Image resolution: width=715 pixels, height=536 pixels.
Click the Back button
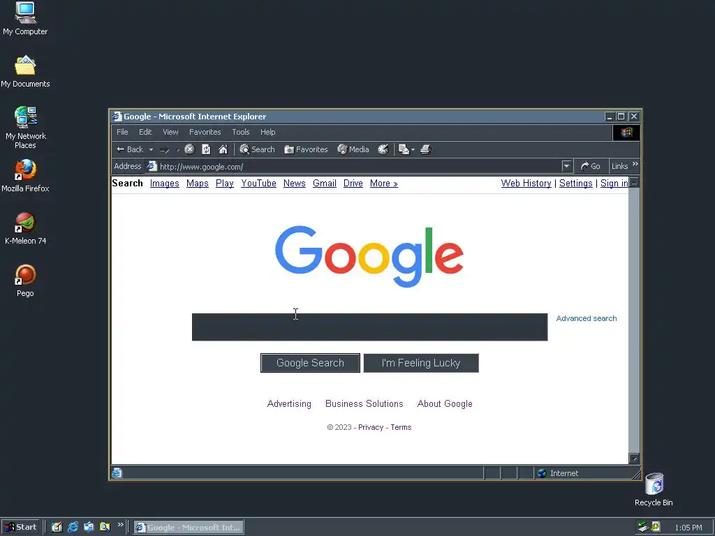(x=130, y=149)
